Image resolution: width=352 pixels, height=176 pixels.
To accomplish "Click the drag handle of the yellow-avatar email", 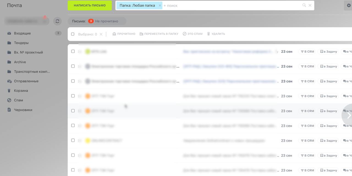I will [x=79, y=140].
